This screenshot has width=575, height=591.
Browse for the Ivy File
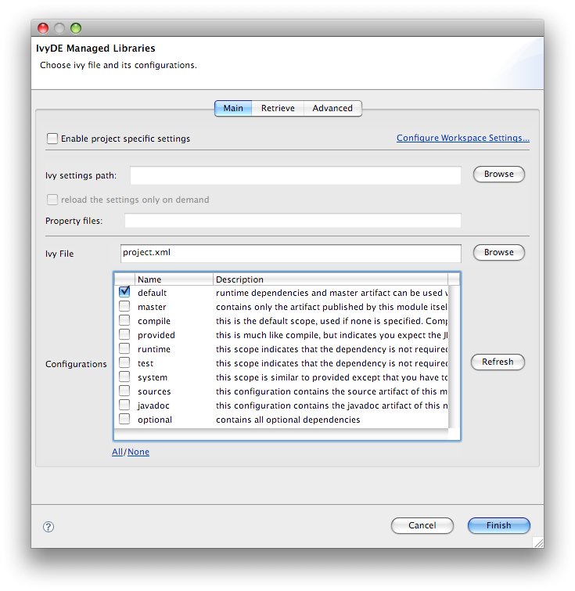pos(498,253)
